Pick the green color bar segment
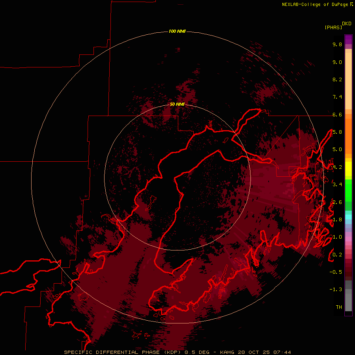The height and width of the screenshot is (355, 355). point(348,190)
